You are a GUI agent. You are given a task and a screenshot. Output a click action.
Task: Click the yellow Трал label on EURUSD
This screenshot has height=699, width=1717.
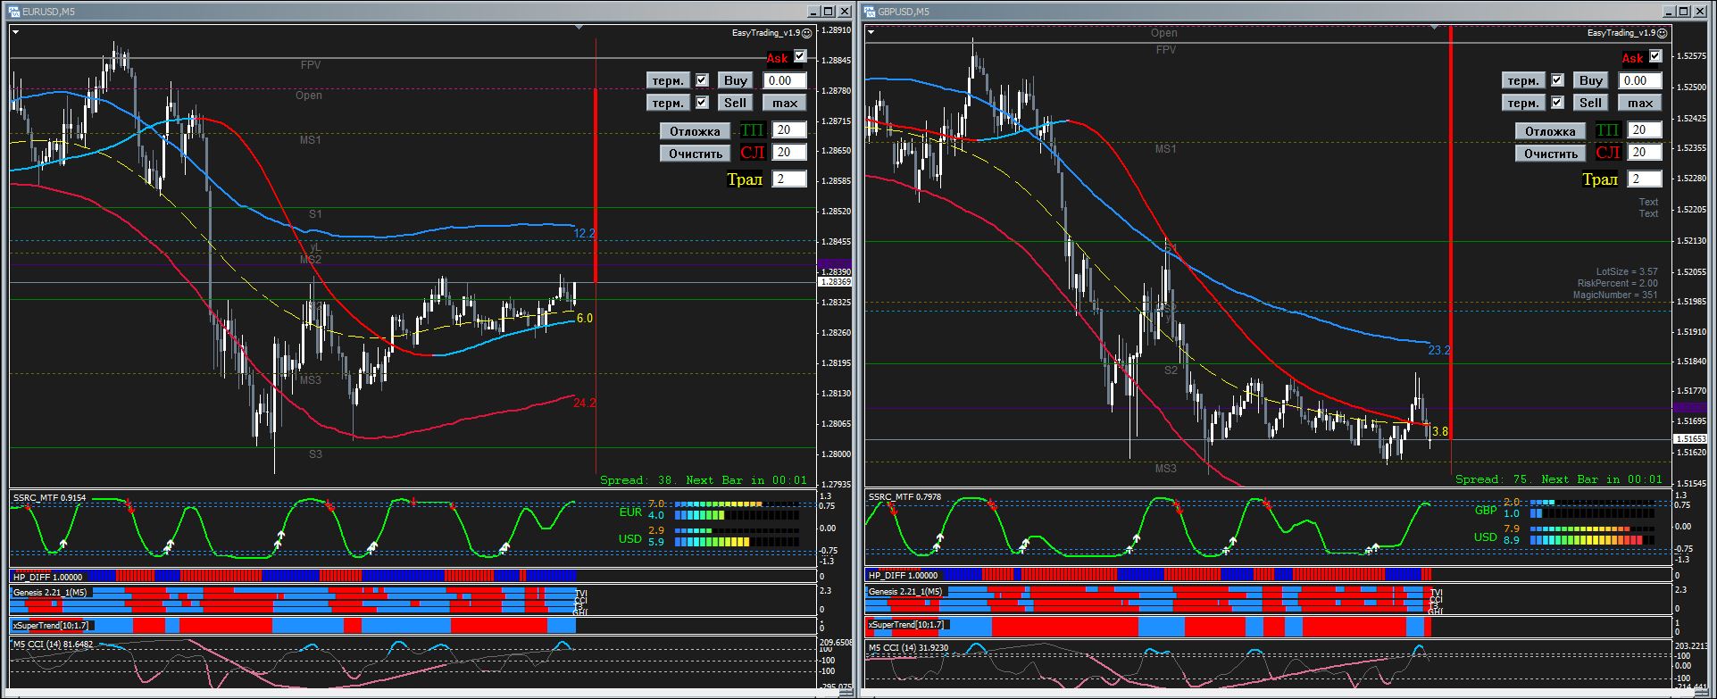(x=745, y=179)
